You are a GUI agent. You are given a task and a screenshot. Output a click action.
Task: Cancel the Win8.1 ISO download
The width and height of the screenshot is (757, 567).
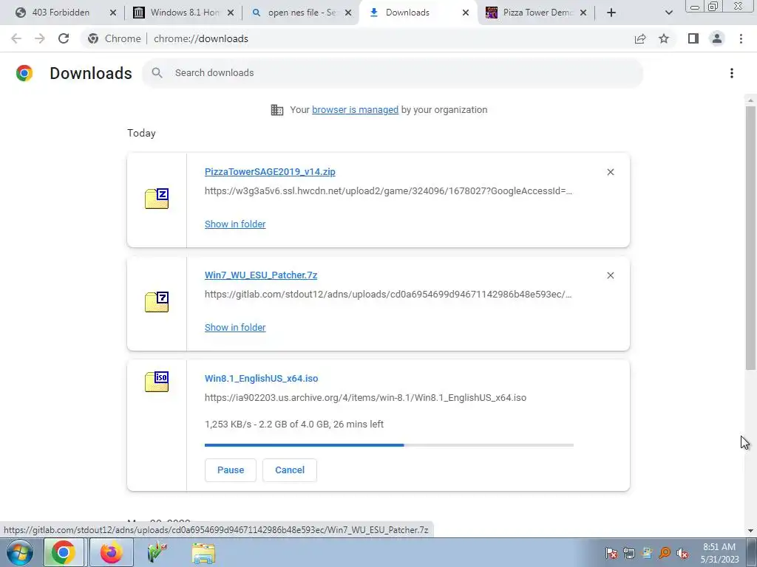tap(290, 470)
